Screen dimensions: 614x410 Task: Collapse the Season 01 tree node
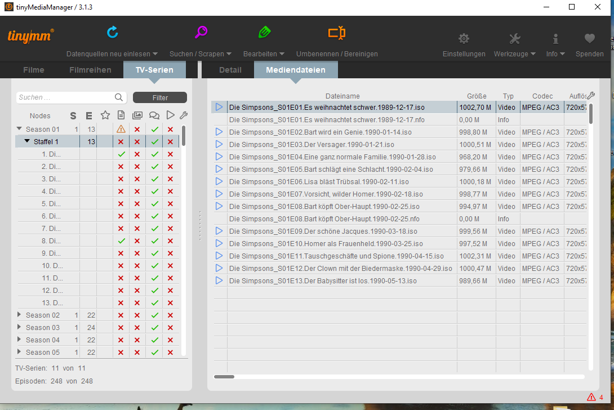click(x=19, y=128)
